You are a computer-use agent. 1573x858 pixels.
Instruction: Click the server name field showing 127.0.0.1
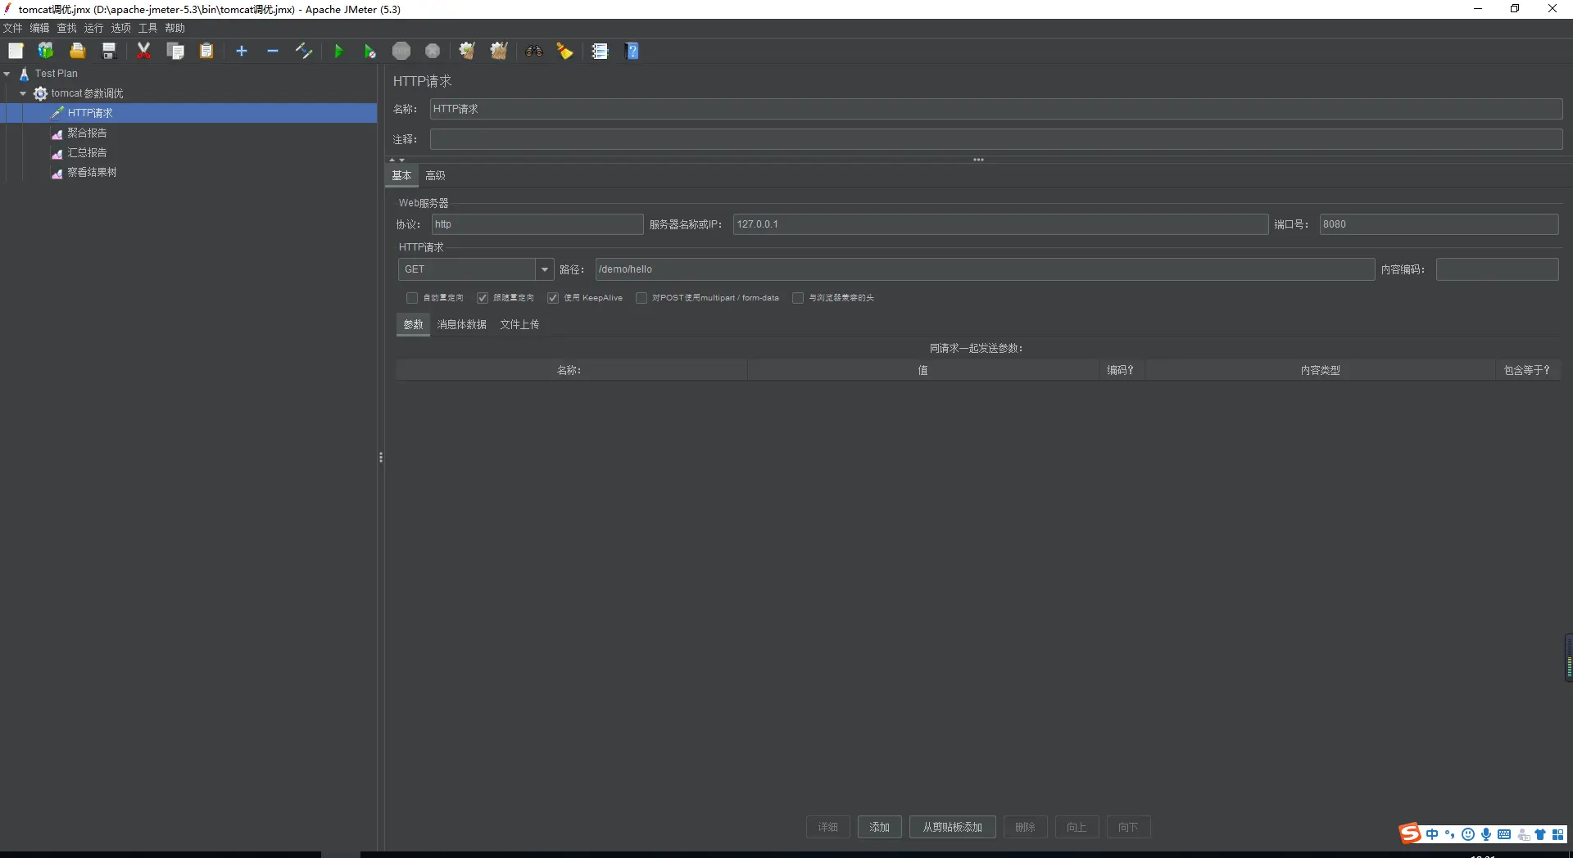pos(1001,224)
